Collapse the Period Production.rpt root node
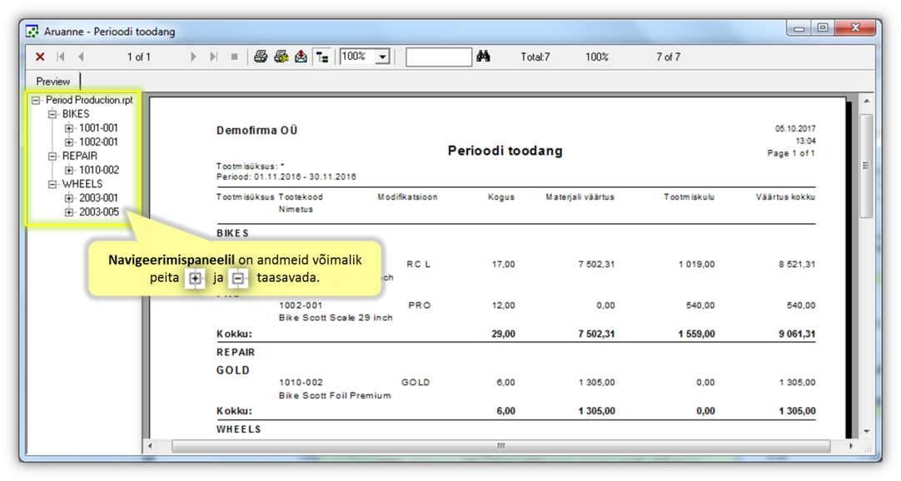This screenshot has height=481, width=901. click(36, 101)
